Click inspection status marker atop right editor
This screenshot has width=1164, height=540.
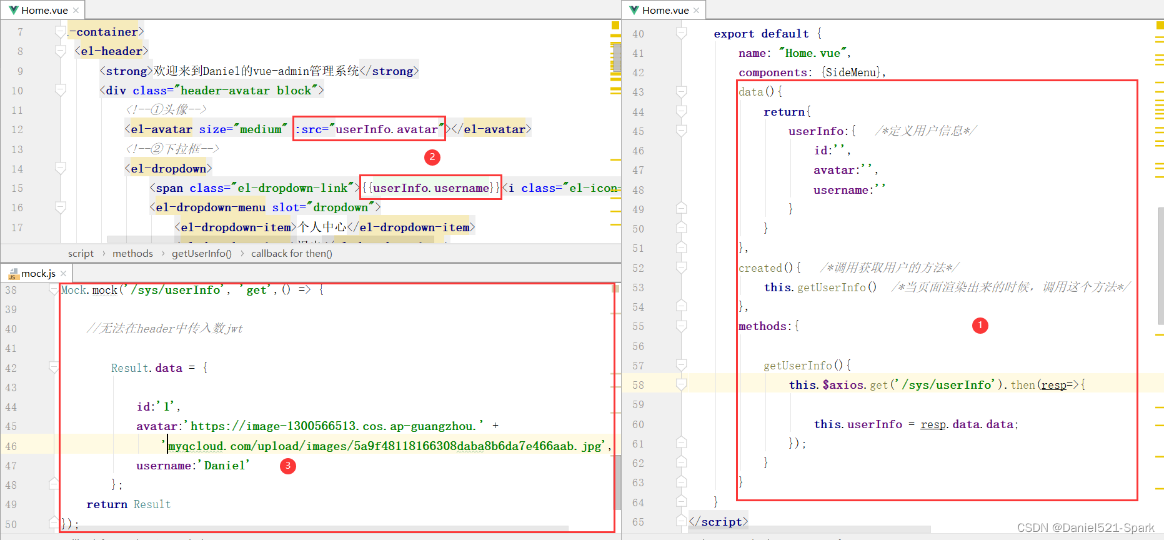pyautogui.click(x=1160, y=26)
